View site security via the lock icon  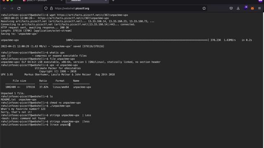point(51,8)
